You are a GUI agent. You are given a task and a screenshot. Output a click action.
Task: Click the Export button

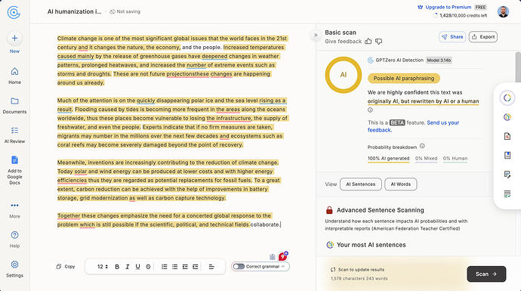click(x=483, y=37)
